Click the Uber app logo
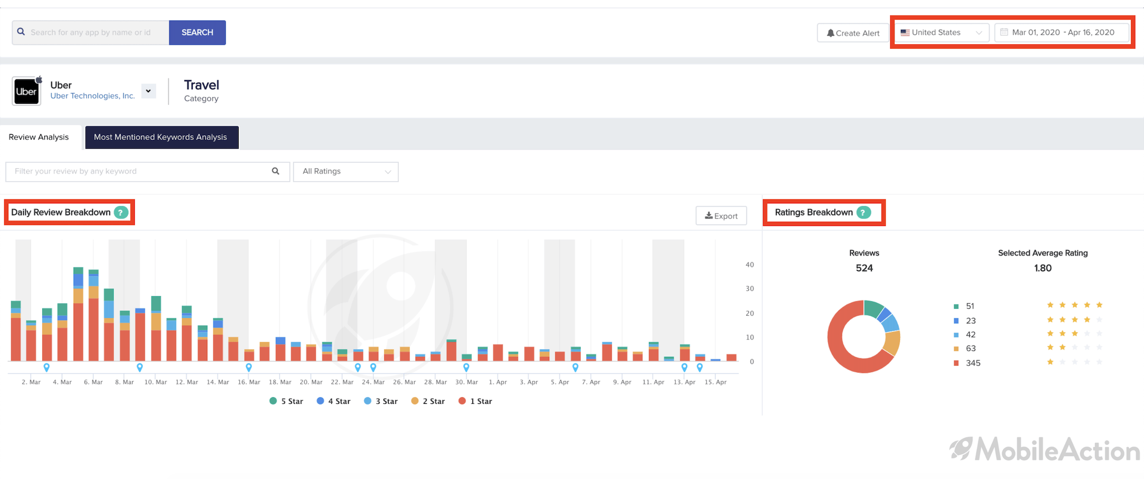 [27, 91]
